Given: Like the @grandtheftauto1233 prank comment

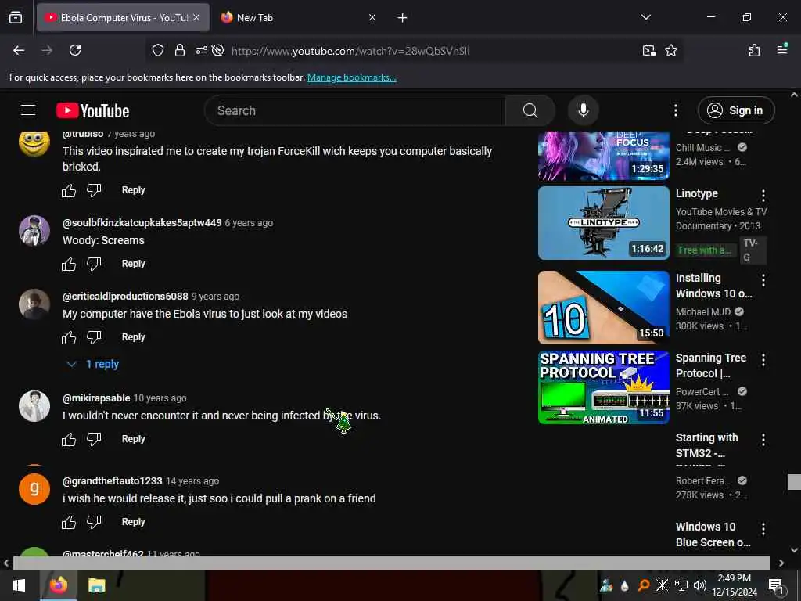Looking at the screenshot, I should (x=69, y=522).
